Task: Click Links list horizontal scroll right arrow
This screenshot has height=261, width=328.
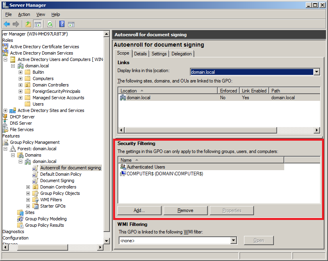Action: tap(317, 130)
